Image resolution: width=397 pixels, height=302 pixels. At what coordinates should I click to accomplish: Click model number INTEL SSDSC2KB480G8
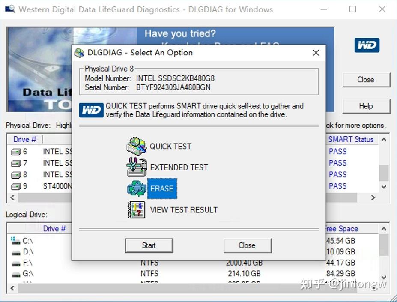(175, 78)
